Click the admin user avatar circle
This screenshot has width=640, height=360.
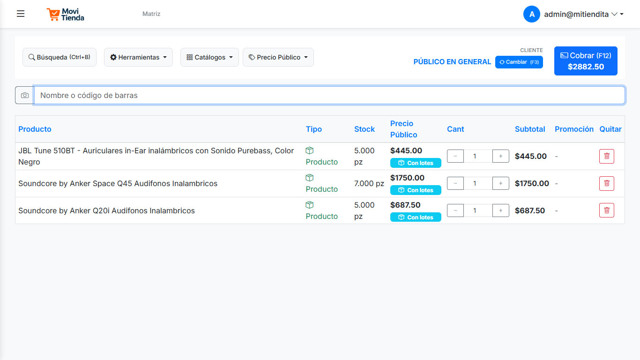pos(531,14)
